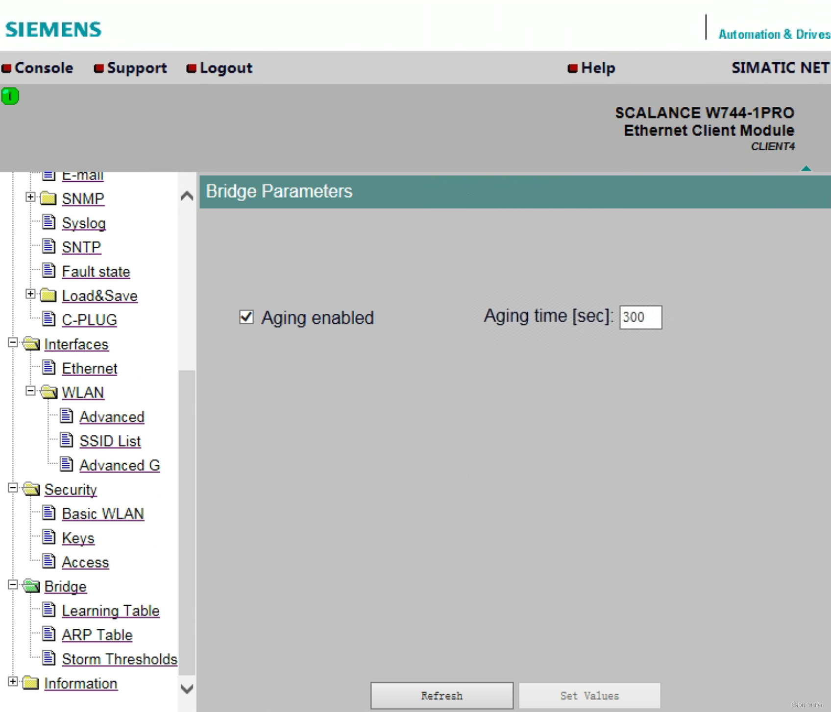Viewport: 831px width, 712px height.
Task: Open the Syslog link
Action: (x=84, y=223)
